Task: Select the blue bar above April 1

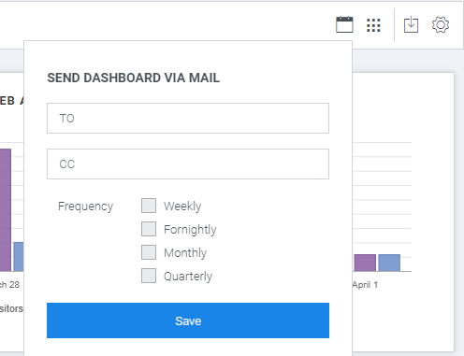Action: [389, 263]
